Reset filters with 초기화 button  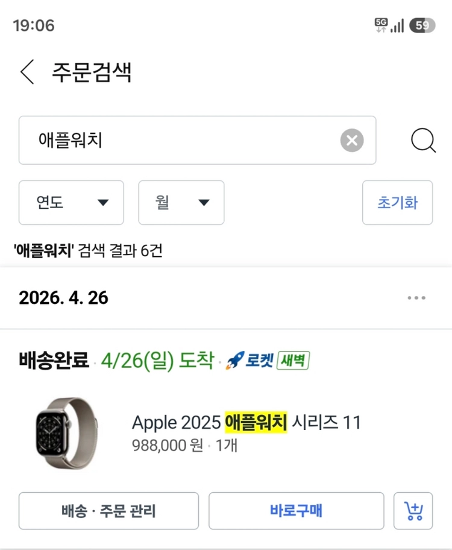[x=397, y=203]
